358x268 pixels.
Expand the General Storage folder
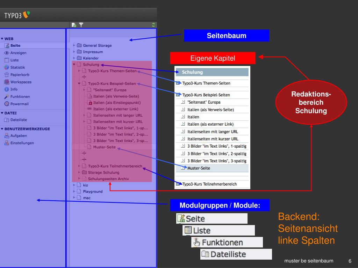click(74, 45)
